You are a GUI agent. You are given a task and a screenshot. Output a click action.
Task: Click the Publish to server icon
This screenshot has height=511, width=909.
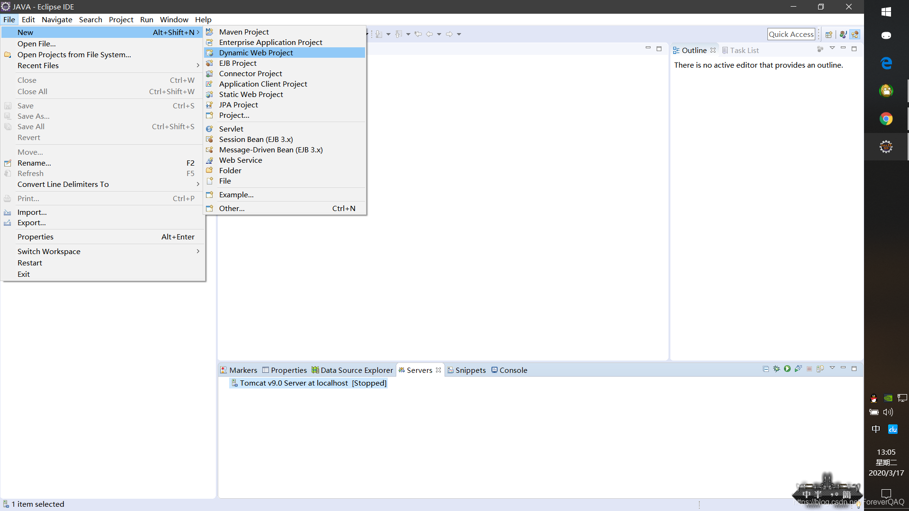(820, 369)
